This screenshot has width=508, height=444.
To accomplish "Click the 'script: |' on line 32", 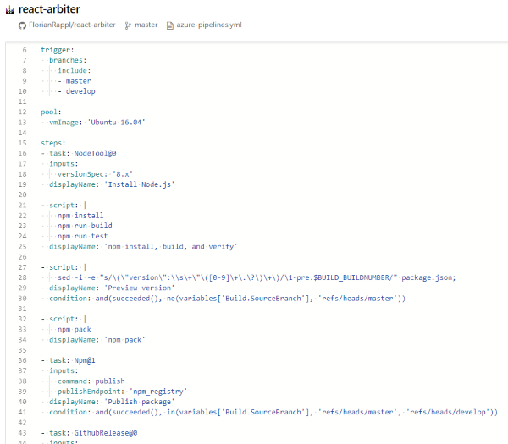I will (x=63, y=320).
